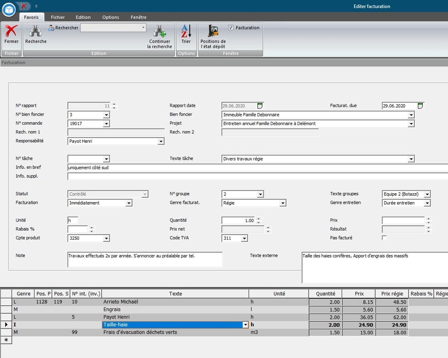This screenshot has height=358, width=448.
Task: Click row selector of Engrais row
Action: tap(6, 310)
